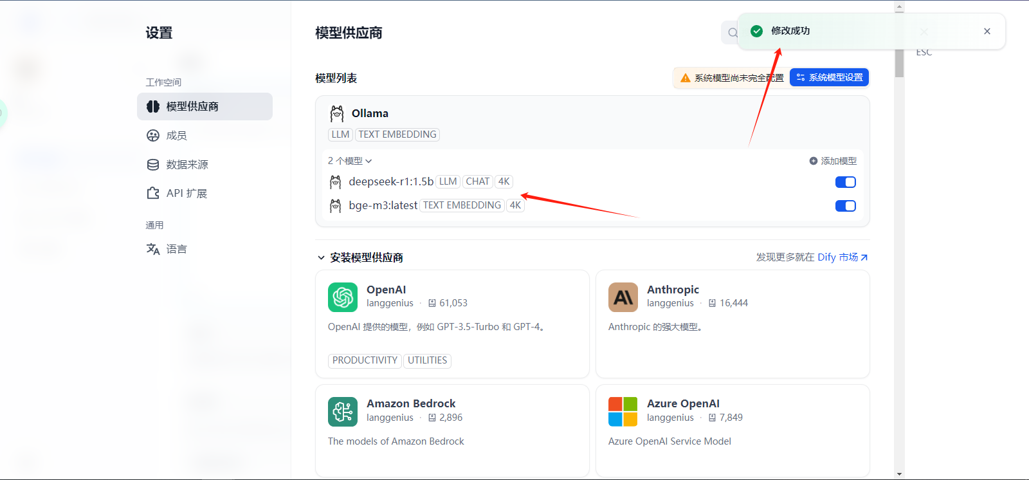Open the 数据来源 settings page
This screenshot has height=480, width=1029.
click(x=187, y=165)
